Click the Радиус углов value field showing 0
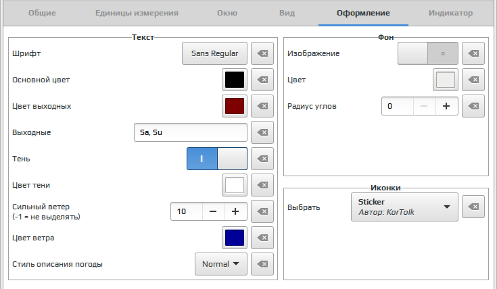 [398, 106]
